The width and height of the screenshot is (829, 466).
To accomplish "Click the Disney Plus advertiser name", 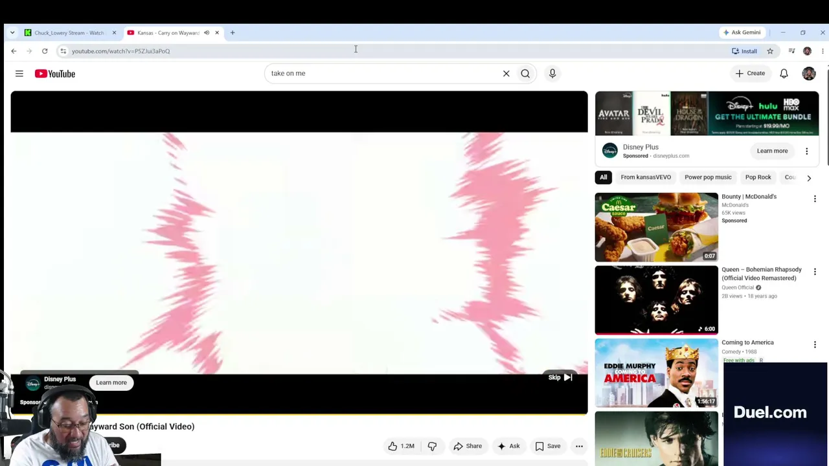I will point(641,147).
